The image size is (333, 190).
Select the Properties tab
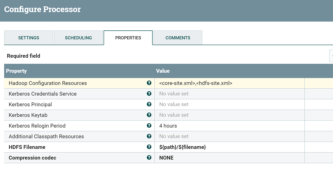[128, 38]
